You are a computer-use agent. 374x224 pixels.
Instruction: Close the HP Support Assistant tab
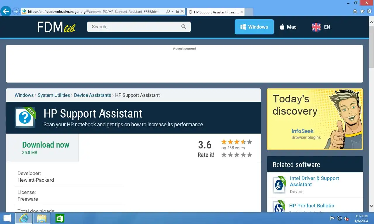[x=242, y=12]
